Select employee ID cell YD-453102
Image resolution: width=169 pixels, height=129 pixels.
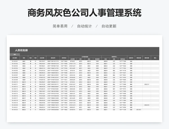click(15, 64)
